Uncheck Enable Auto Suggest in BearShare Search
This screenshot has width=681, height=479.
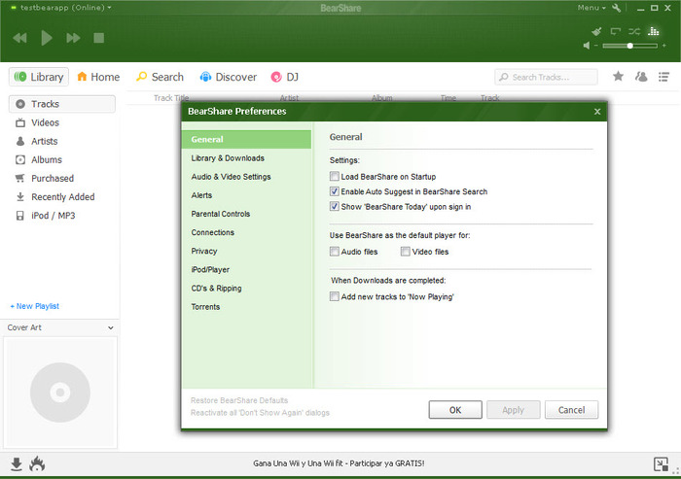click(335, 191)
